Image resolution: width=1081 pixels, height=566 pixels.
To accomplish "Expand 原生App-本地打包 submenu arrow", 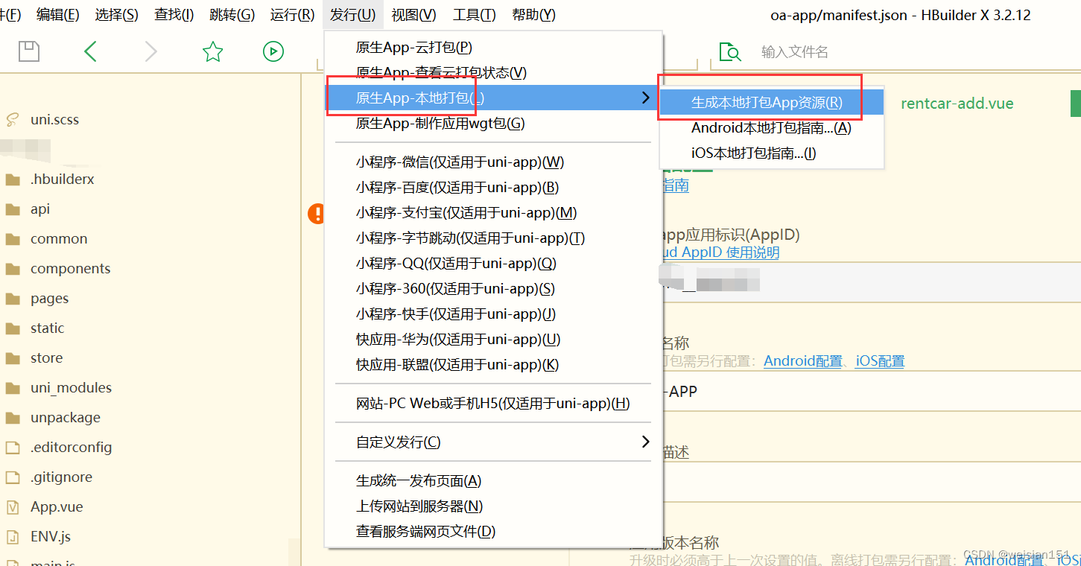I will (645, 98).
